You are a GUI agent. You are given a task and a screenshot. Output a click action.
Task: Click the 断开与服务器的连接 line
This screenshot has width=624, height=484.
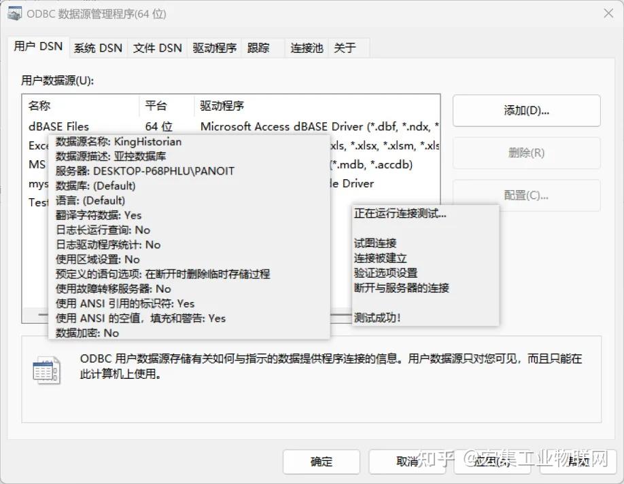point(402,288)
